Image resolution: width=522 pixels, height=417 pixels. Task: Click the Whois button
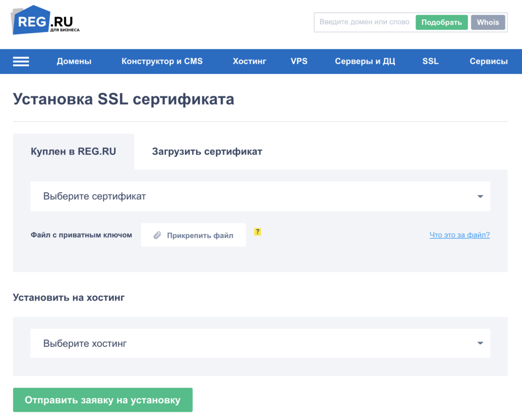coord(488,22)
